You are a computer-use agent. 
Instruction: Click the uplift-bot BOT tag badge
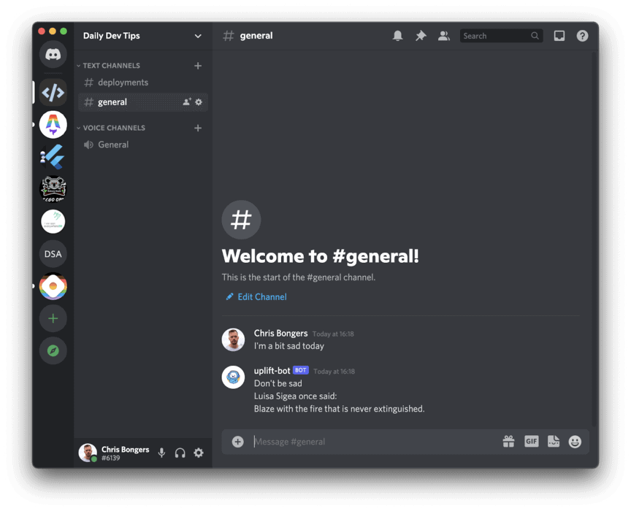301,370
